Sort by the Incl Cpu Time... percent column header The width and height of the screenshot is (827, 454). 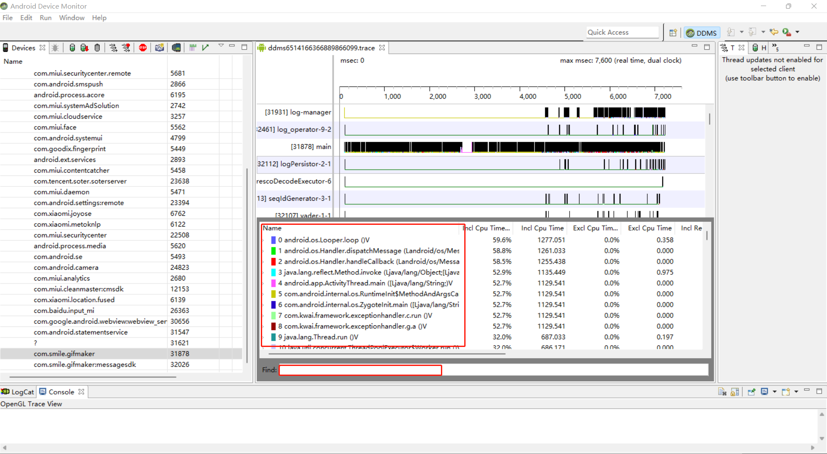(487, 228)
